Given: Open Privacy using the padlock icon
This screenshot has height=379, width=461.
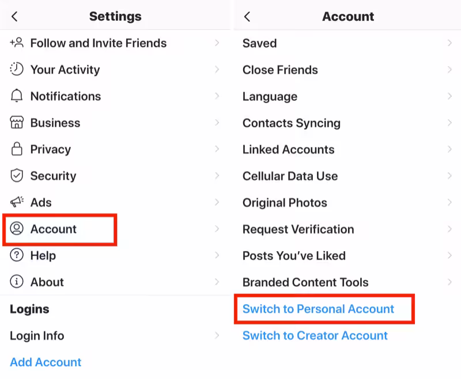Looking at the screenshot, I should (16, 149).
